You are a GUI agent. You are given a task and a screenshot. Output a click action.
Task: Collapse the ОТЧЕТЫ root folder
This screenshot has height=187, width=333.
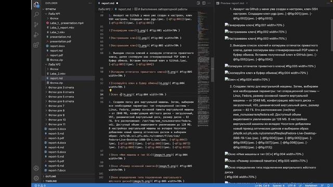tap(50, 9)
